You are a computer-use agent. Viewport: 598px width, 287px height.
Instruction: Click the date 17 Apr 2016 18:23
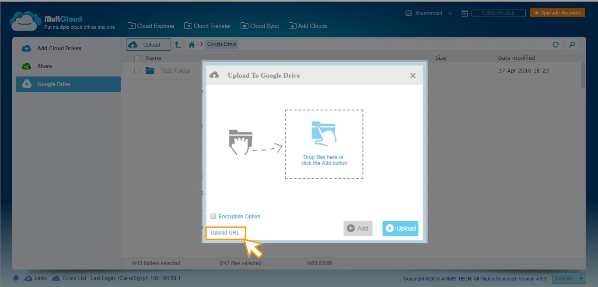coord(524,70)
